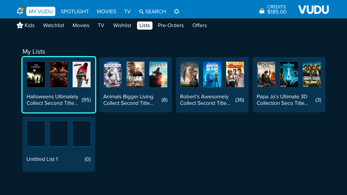This screenshot has width=347, height=195.
Task: Switch to TV sub-tab
Action: coord(101,25)
